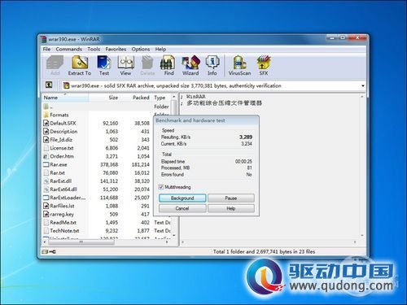This screenshot has height=305, width=407.
Task: Open the archive path dropdown arrow
Action: pos(363,86)
